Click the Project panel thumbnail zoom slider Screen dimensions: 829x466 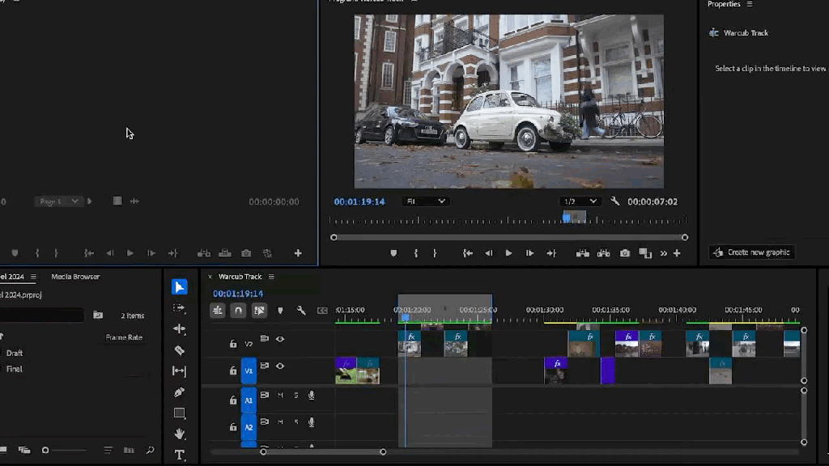tap(46, 450)
